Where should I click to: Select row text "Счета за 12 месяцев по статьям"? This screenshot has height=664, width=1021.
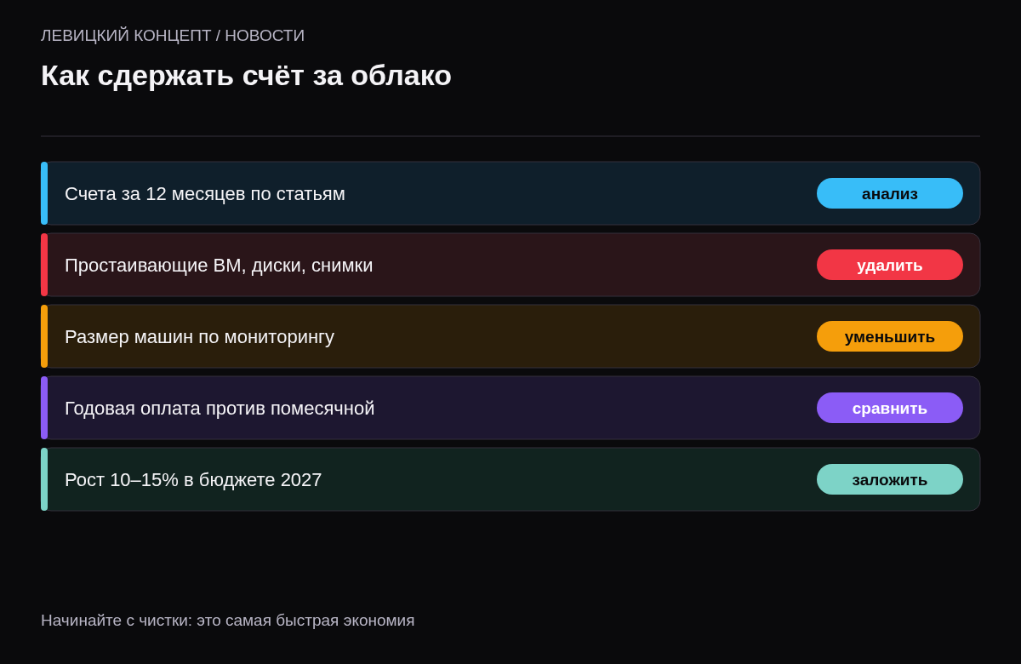pyautogui.click(x=205, y=194)
